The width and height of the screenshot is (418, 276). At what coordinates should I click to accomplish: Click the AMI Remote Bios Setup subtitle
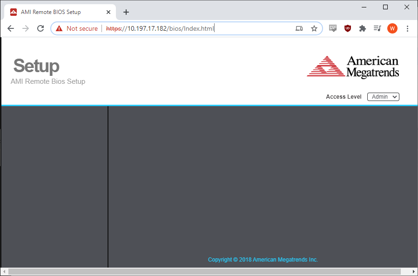click(48, 81)
